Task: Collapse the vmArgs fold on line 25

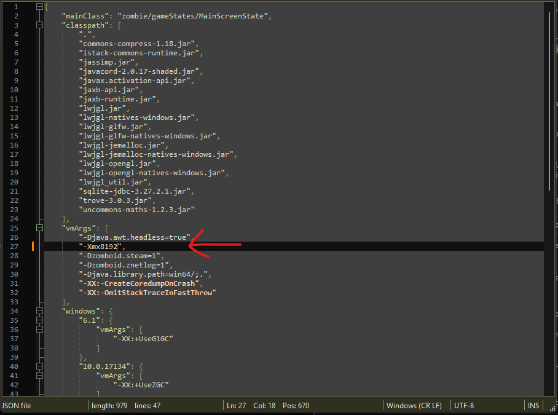Action: point(39,227)
